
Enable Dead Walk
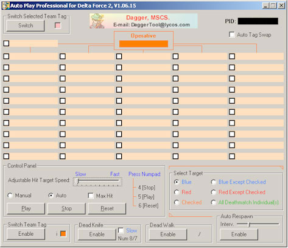tap(168, 235)
